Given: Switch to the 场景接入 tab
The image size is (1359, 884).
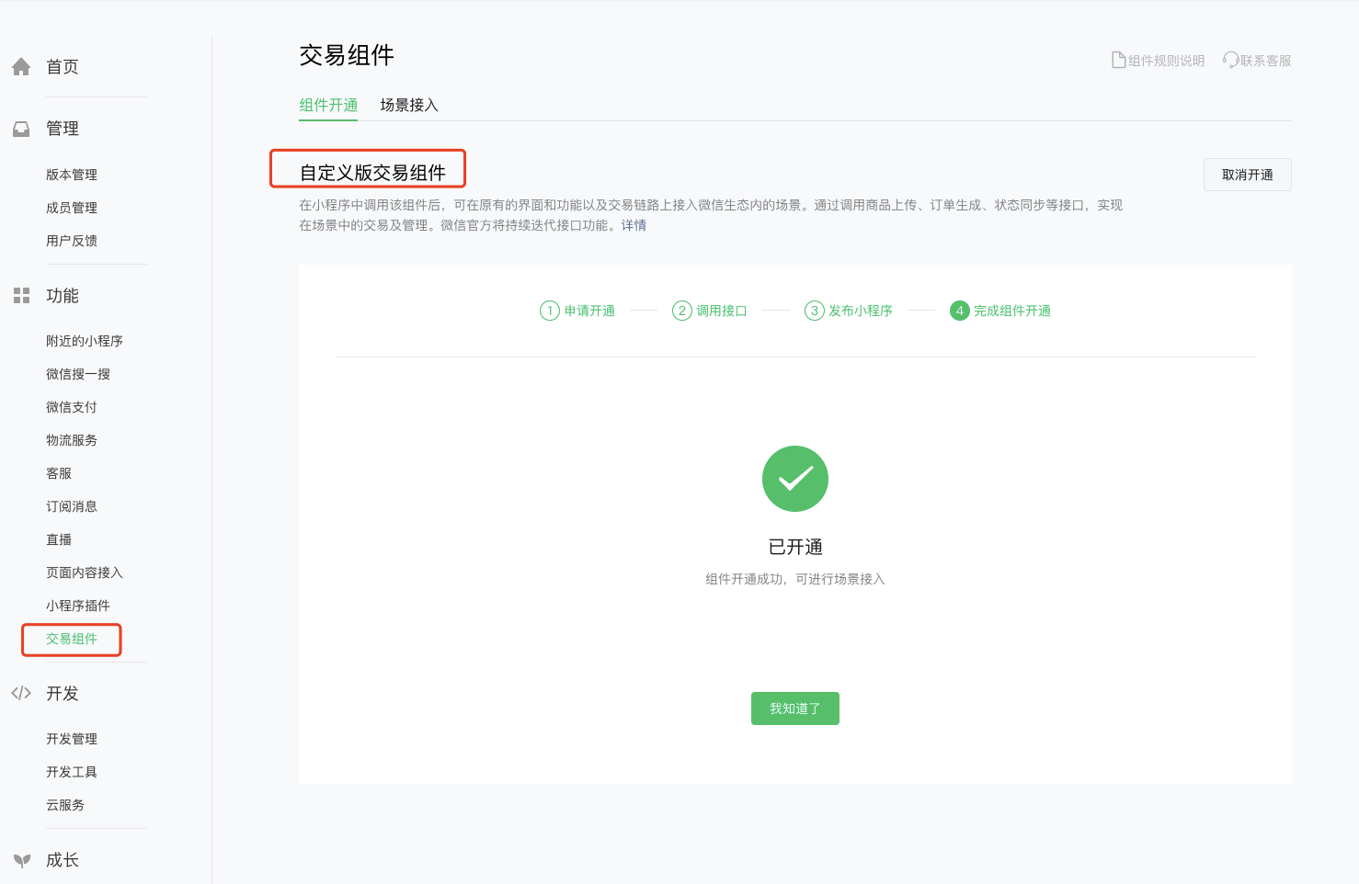Looking at the screenshot, I should pos(409,105).
